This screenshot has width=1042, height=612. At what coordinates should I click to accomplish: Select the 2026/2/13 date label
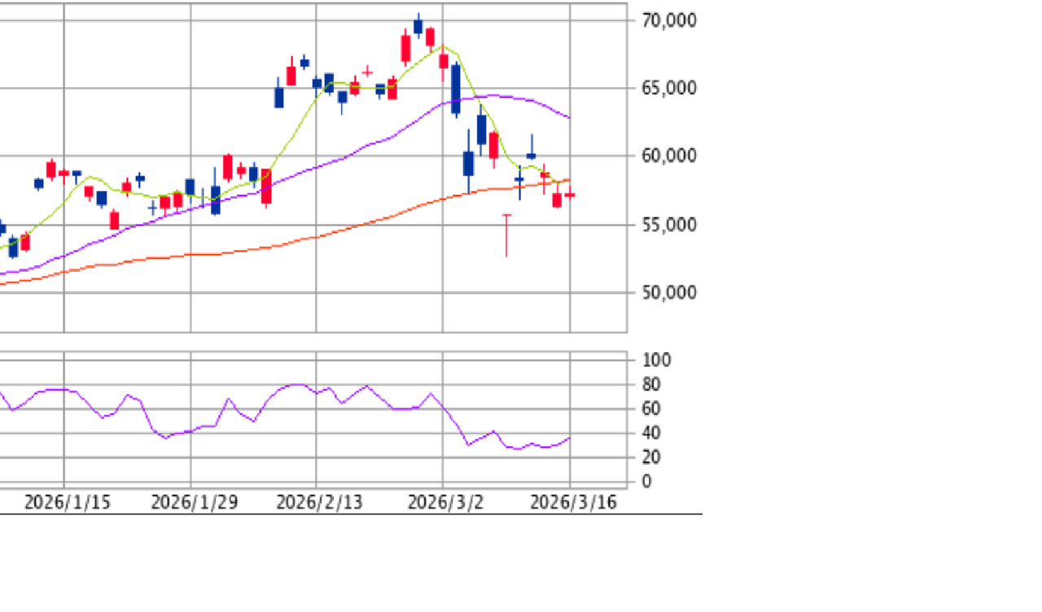[319, 502]
